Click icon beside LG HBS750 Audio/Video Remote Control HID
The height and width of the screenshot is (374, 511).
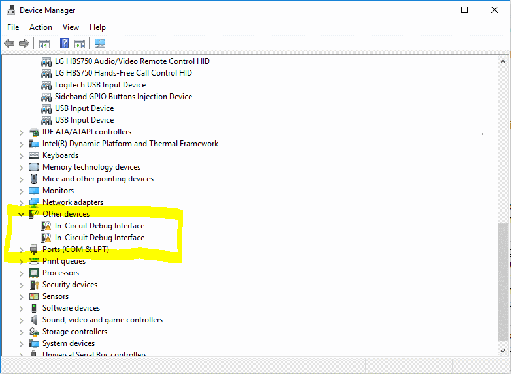point(46,61)
